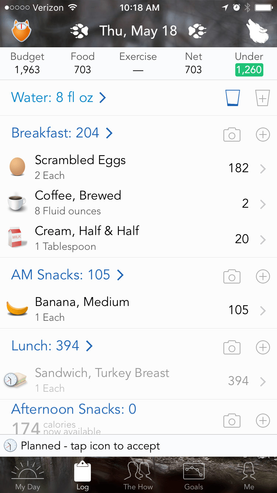
Task: Tap the green Under 1,260 badge
Action: coord(249,69)
